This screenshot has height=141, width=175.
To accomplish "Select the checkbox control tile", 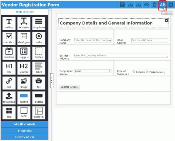I will pyautogui.click(x=9, y=38).
